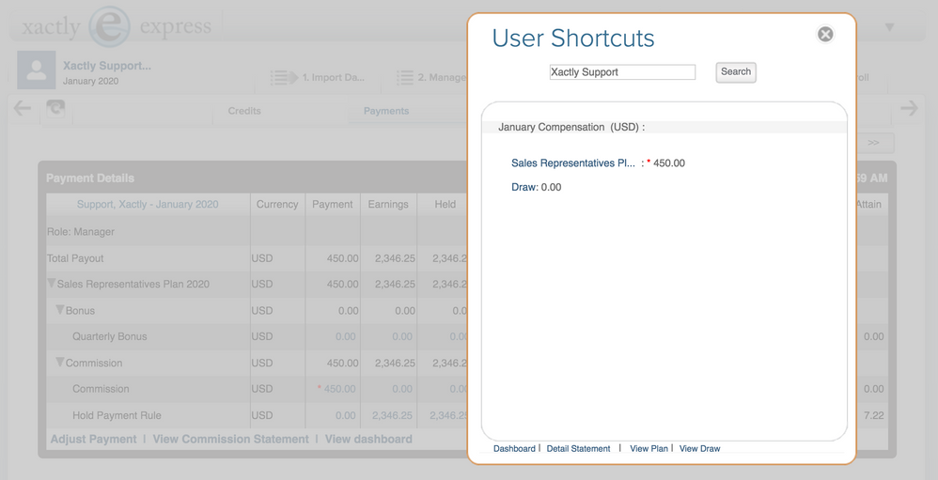This screenshot has width=938, height=480.
Task: Switch to the Credits tab
Action: point(244,111)
